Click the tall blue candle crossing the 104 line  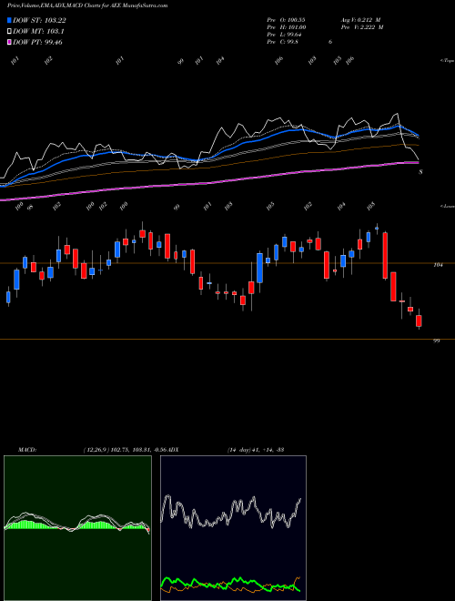[259, 268]
